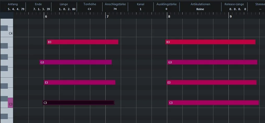Select the second G3 note at bar 8

click(x=212, y=62)
